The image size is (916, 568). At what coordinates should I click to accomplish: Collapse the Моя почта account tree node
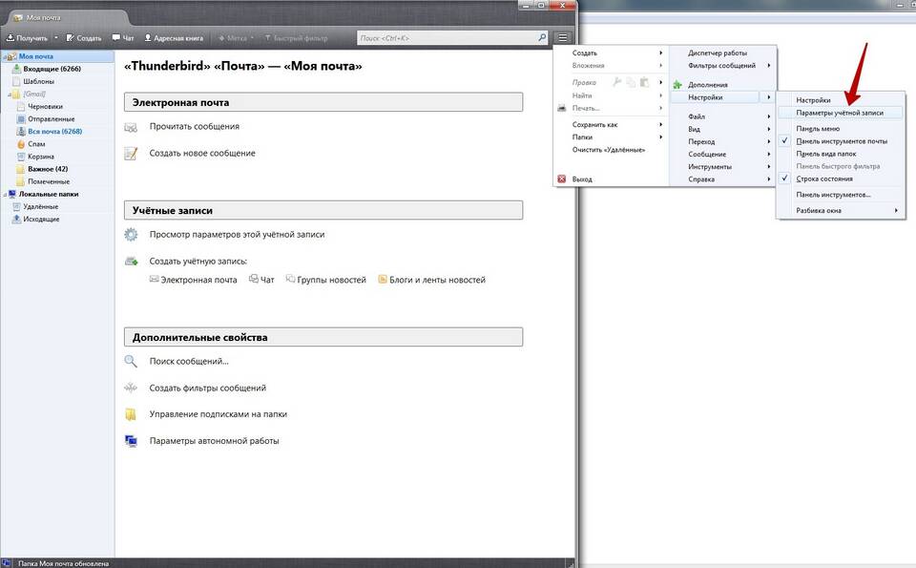[4, 56]
